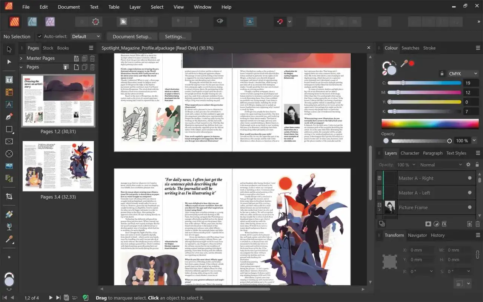Select the Node tool
Viewport: 483px width, 302px height.
pos(9,61)
